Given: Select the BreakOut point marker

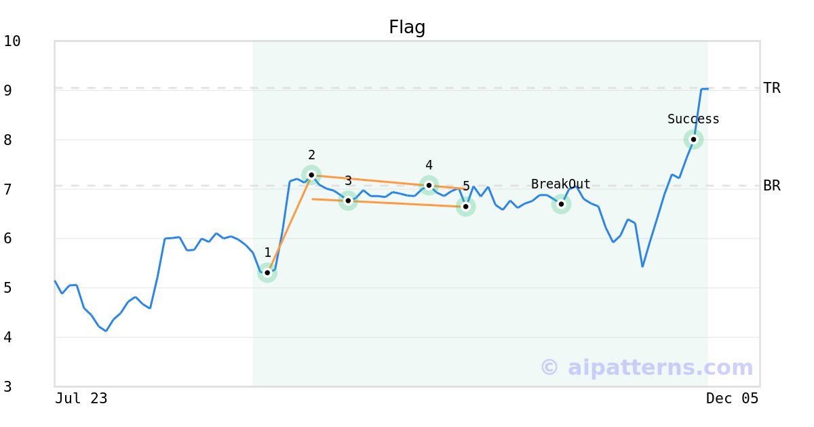Looking at the screenshot, I should 561,203.
